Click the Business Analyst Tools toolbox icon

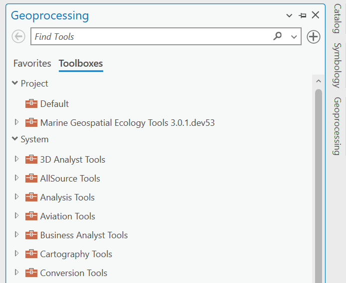(x=31, y=235)
